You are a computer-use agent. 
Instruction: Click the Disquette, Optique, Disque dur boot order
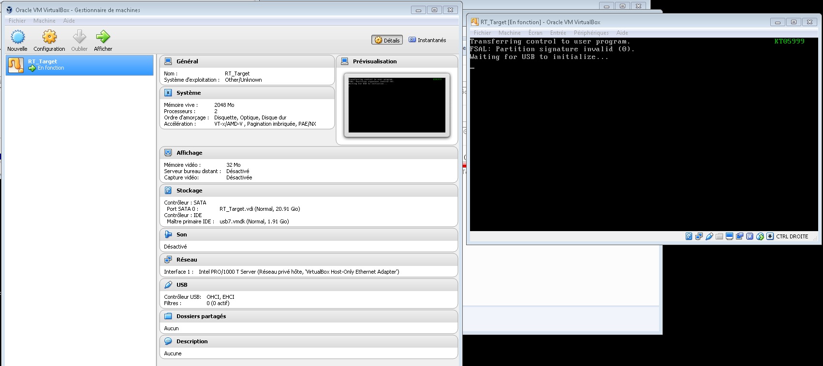point(250,117)
